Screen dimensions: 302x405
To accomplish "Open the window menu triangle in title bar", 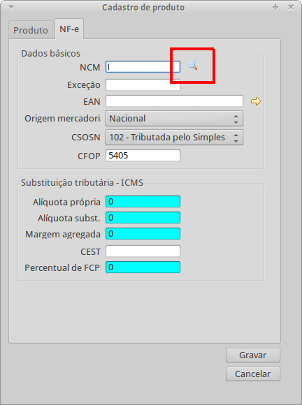I will coord(11,7).
